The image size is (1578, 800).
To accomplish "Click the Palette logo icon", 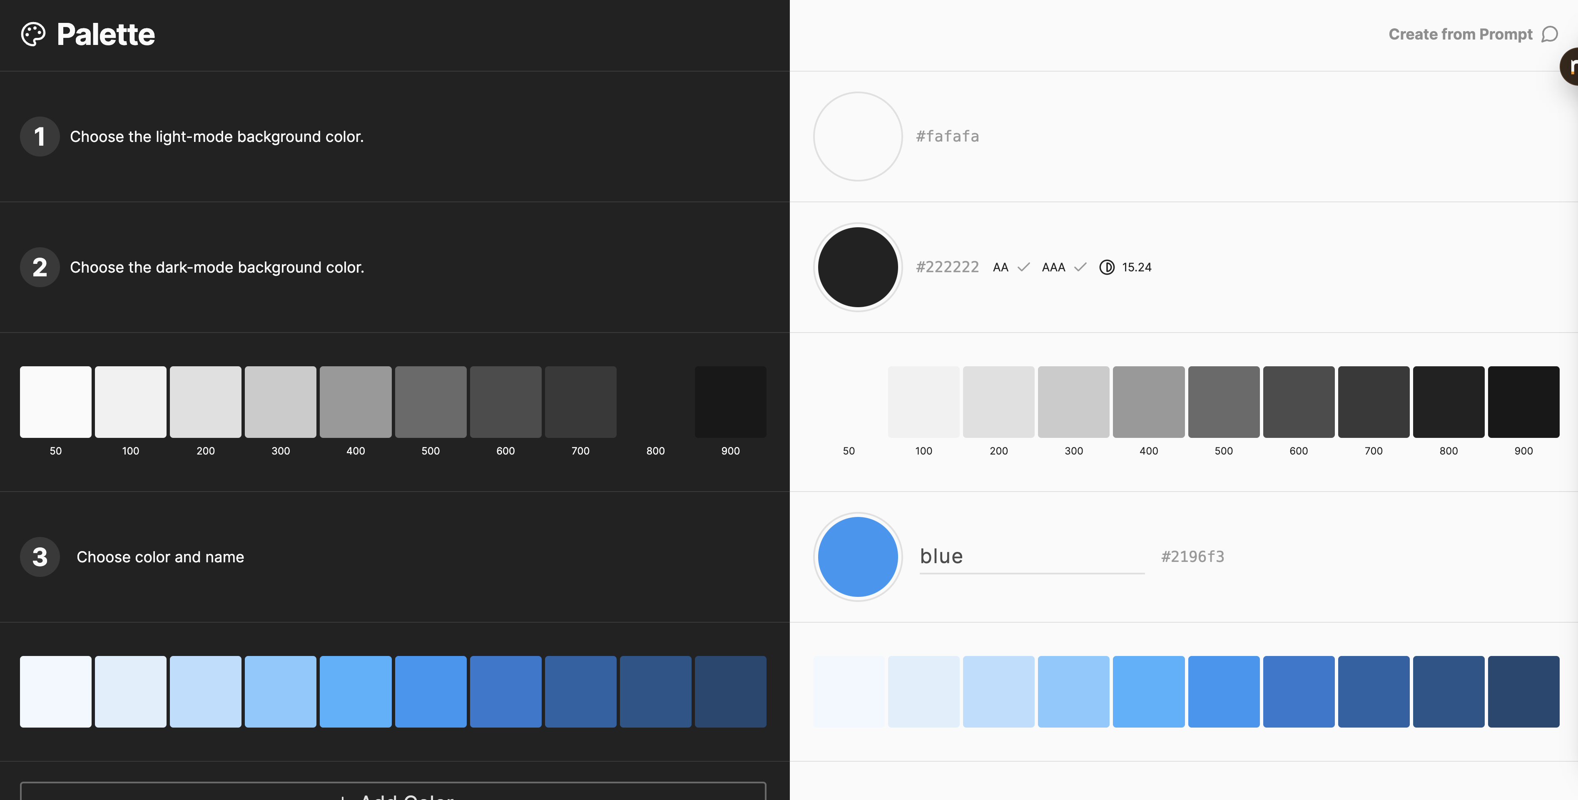I will 33,34.
